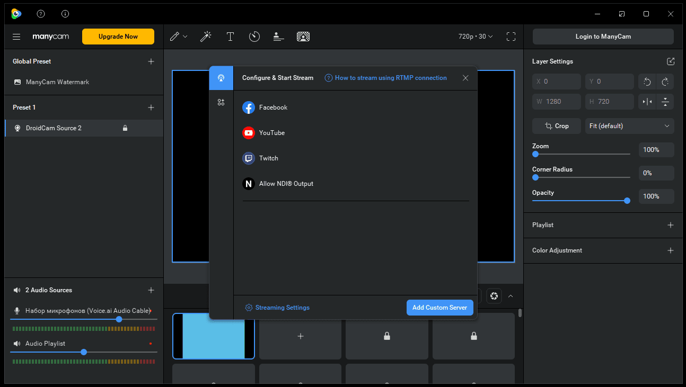686x387 pixels.
Task: Click the presets panel vertical scrollbar
Action: click(x=520, y=313)
